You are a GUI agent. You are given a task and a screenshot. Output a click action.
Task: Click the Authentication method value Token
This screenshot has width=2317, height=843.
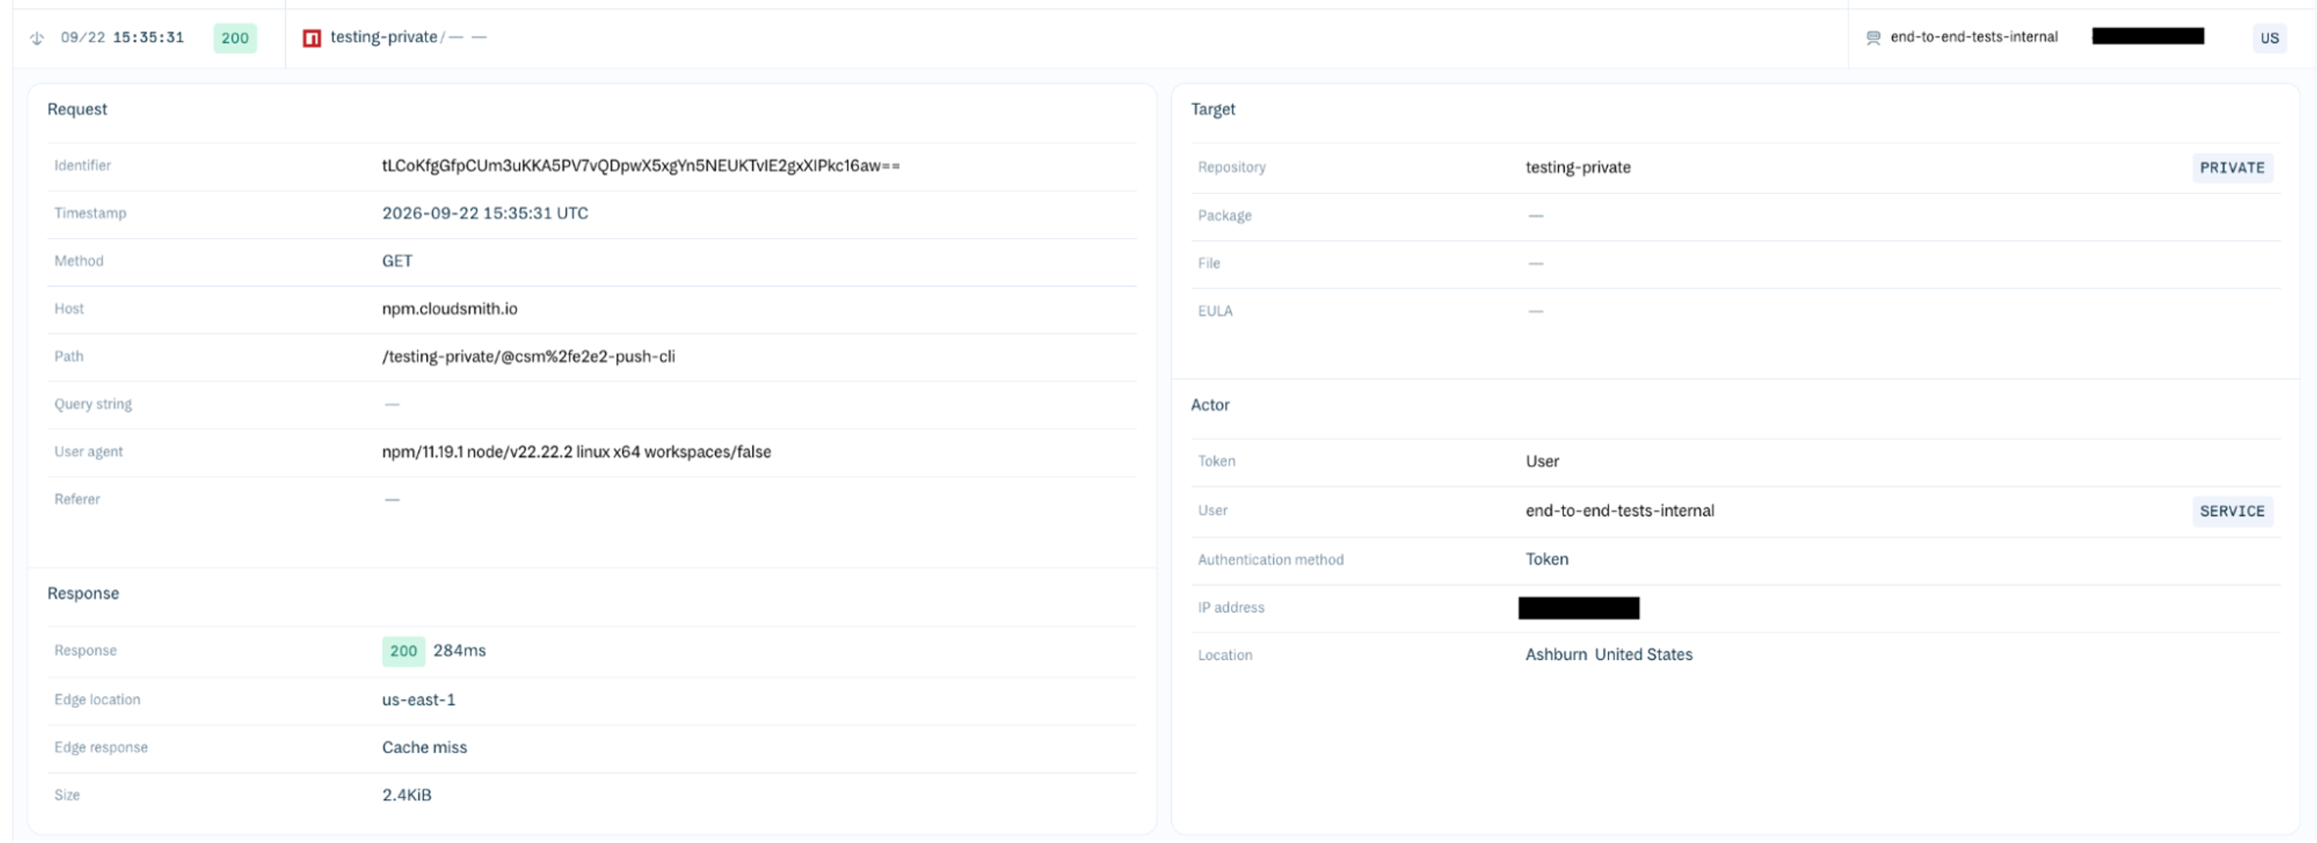pos(1546,559)
